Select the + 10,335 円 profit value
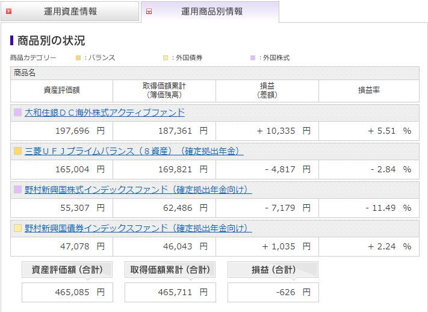The height and width of the screenshot is (312, 428). (284, 131)
